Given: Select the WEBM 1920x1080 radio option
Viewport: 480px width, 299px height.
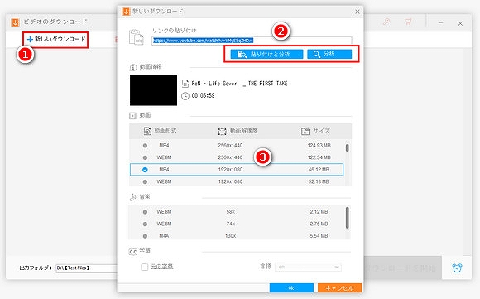Looking at the screenshot, I should [145, 181].
